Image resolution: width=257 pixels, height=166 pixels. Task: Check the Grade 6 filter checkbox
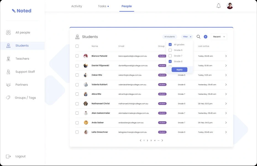click(170, 50)
